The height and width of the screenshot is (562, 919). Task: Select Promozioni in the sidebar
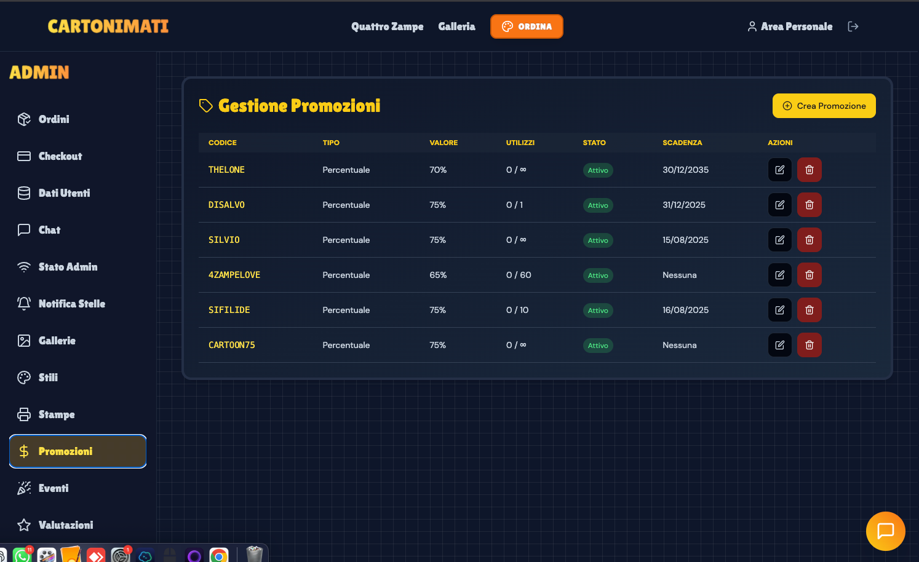click(x=78, y=451)
